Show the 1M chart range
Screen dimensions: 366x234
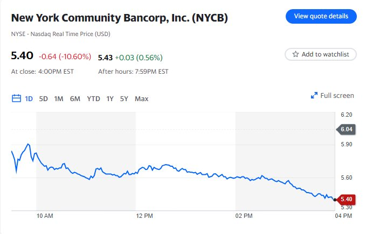pyautogui.click(x=59, y=98)
